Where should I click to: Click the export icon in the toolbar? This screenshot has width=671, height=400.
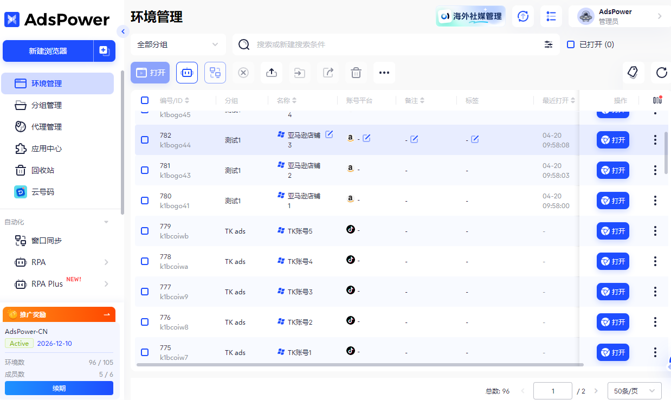point(272,73)
